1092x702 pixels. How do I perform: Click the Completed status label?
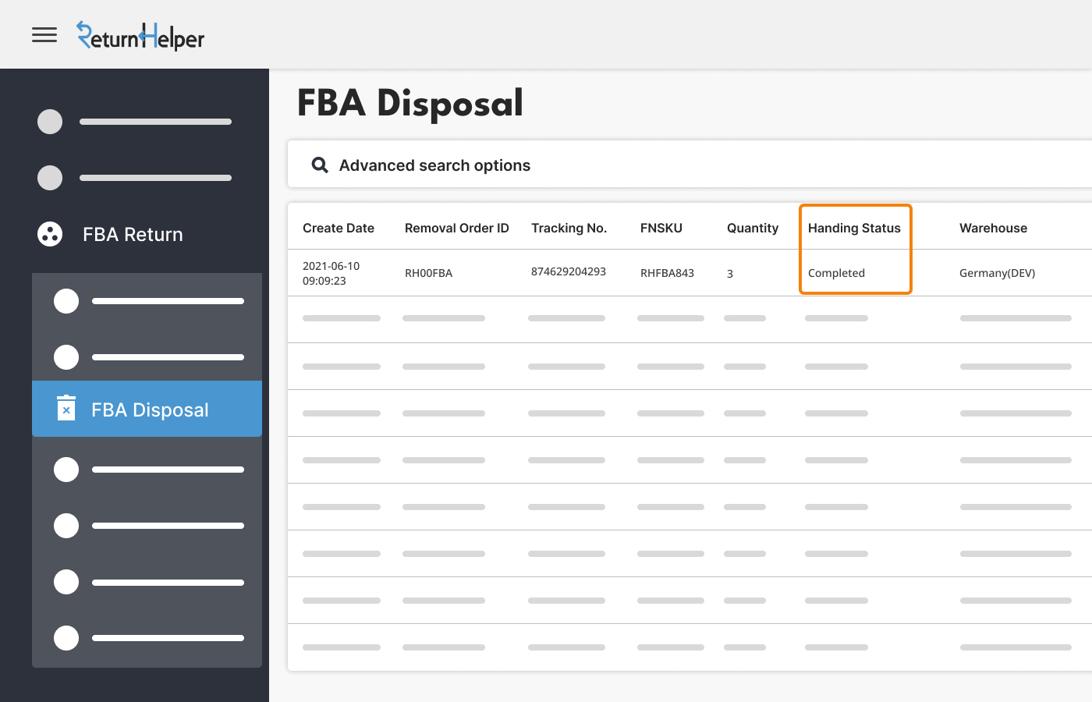[835, 273]
